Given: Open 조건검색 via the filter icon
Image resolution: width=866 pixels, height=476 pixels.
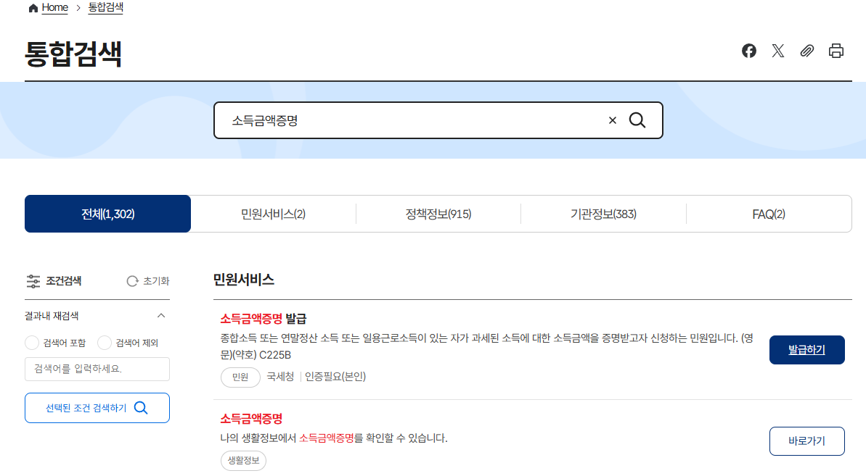Looking at the screenshot, I should [33, 281].
